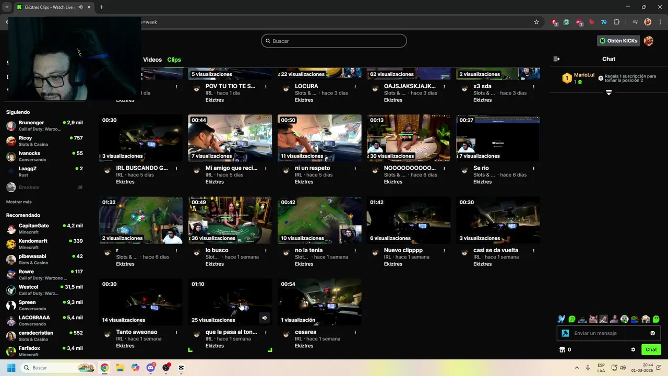Open options menu for 'ni un respeto' clip
Image resolution: width=668 pixels, height=376 pixels.
(x=355, y=169)
